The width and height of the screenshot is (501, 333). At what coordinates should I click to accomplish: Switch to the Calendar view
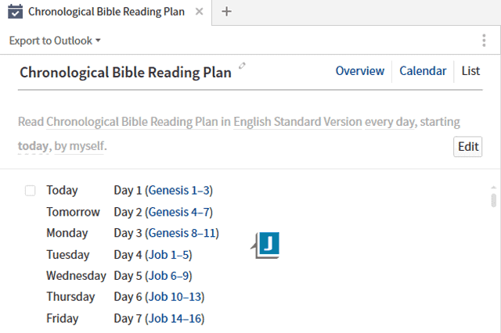tap(423, 71)
